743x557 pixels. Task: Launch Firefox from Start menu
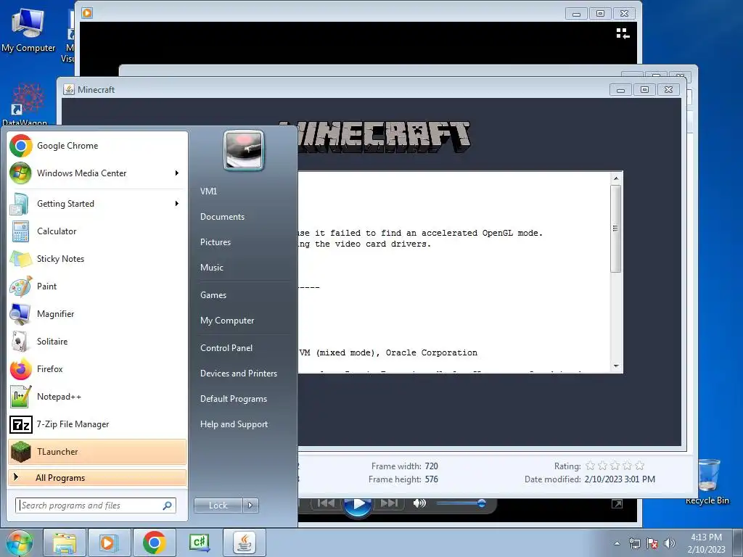97,369
